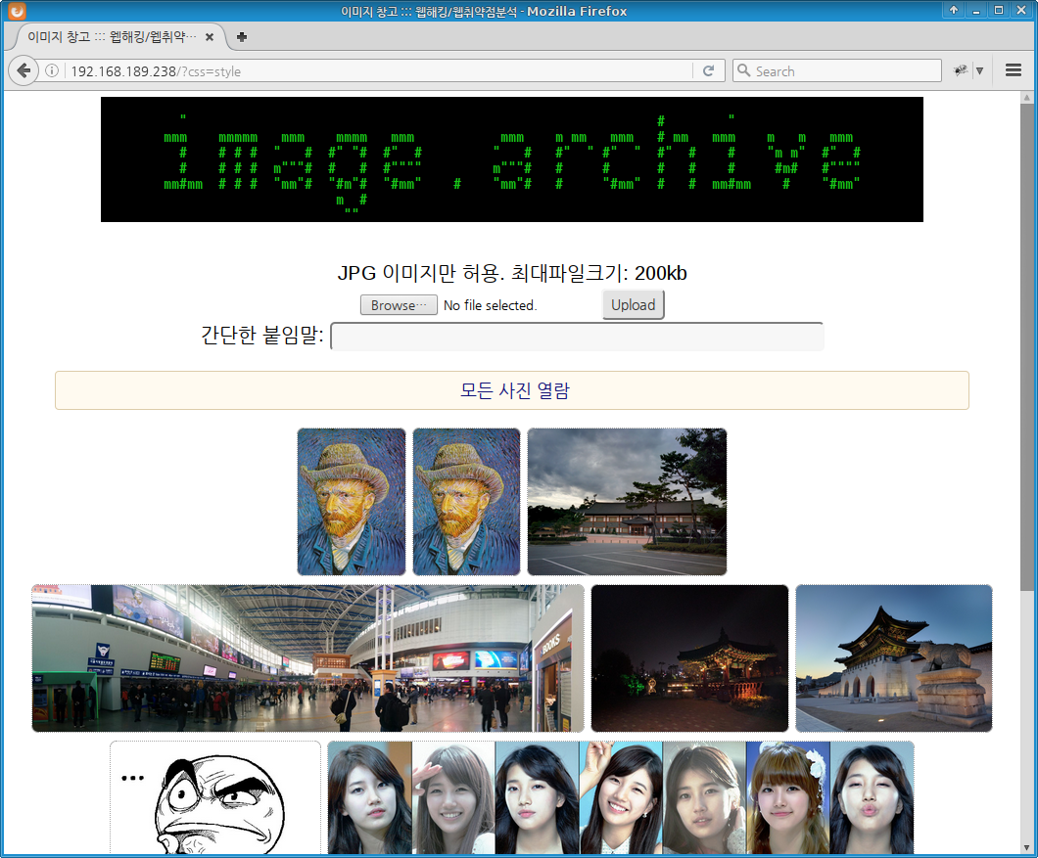Viewport: 1038px width, 858px height.
Task: Open a new tab with plus button
Action: coord(242,37)
